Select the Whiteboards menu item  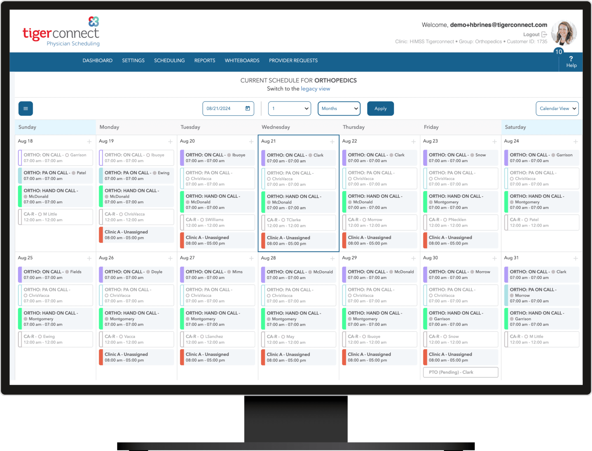[x=242, y=61]
